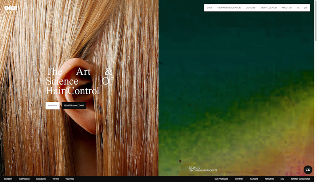317x182 pixels.
Task: Open the user account icon
Action: coord(298,8)
